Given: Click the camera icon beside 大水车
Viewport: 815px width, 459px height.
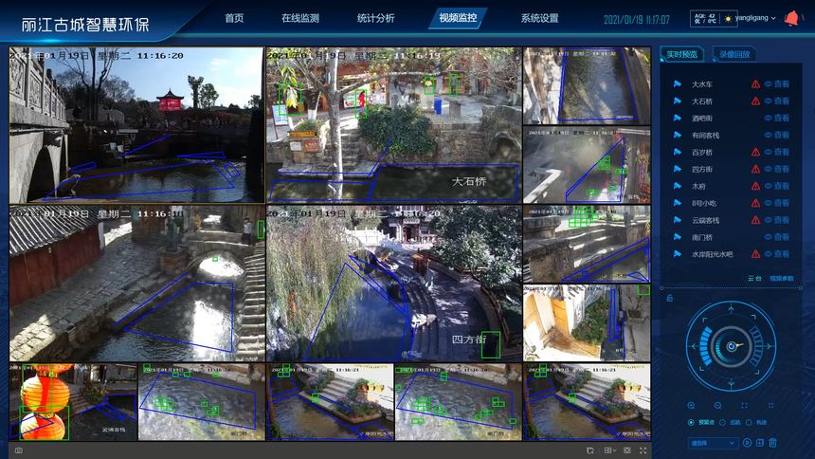Looking at the screenshot, I should [x=677, y=83].
